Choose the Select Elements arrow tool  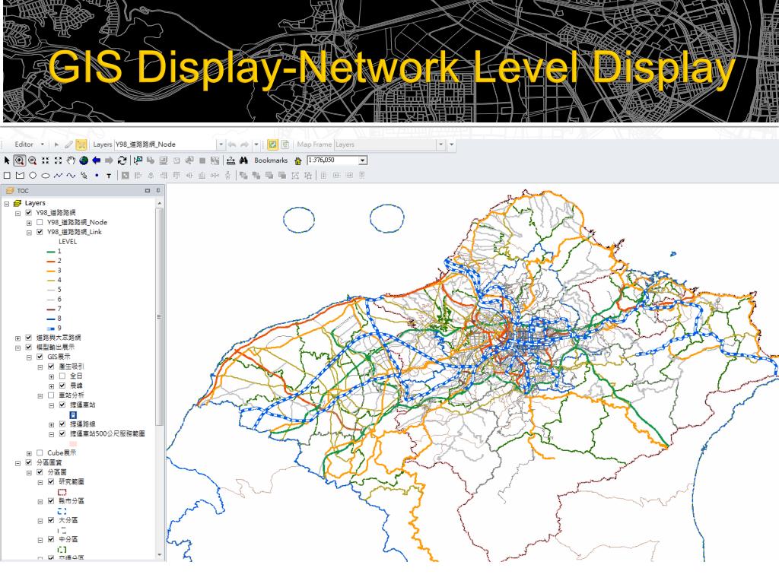pos(8,160)
